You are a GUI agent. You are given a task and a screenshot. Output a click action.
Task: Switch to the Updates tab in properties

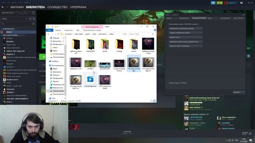coord(184,18)
